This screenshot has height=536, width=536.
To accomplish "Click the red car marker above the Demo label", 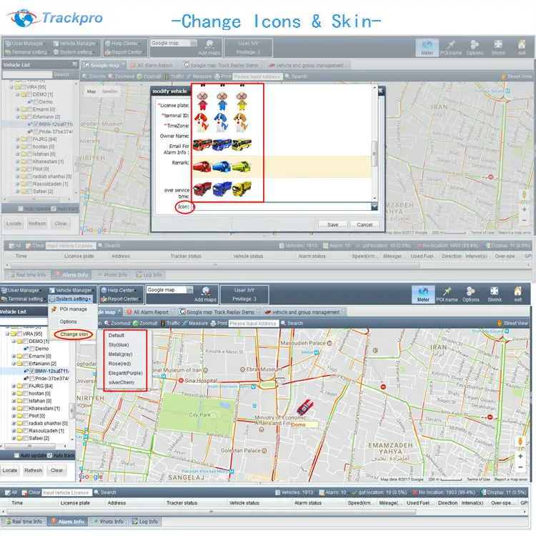I will tap(304, 407).
